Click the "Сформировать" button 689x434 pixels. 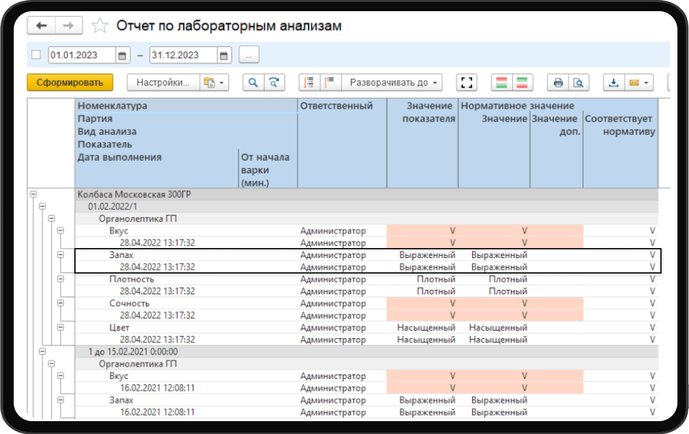click(70, 82)
